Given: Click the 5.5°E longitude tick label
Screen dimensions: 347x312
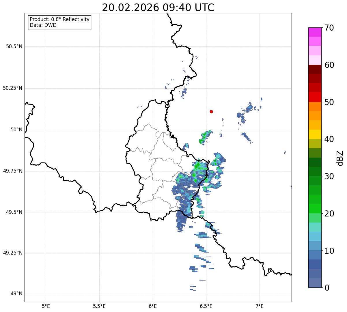Looking at the screenshot, I should pyautogui.click(x=99, y=306).
